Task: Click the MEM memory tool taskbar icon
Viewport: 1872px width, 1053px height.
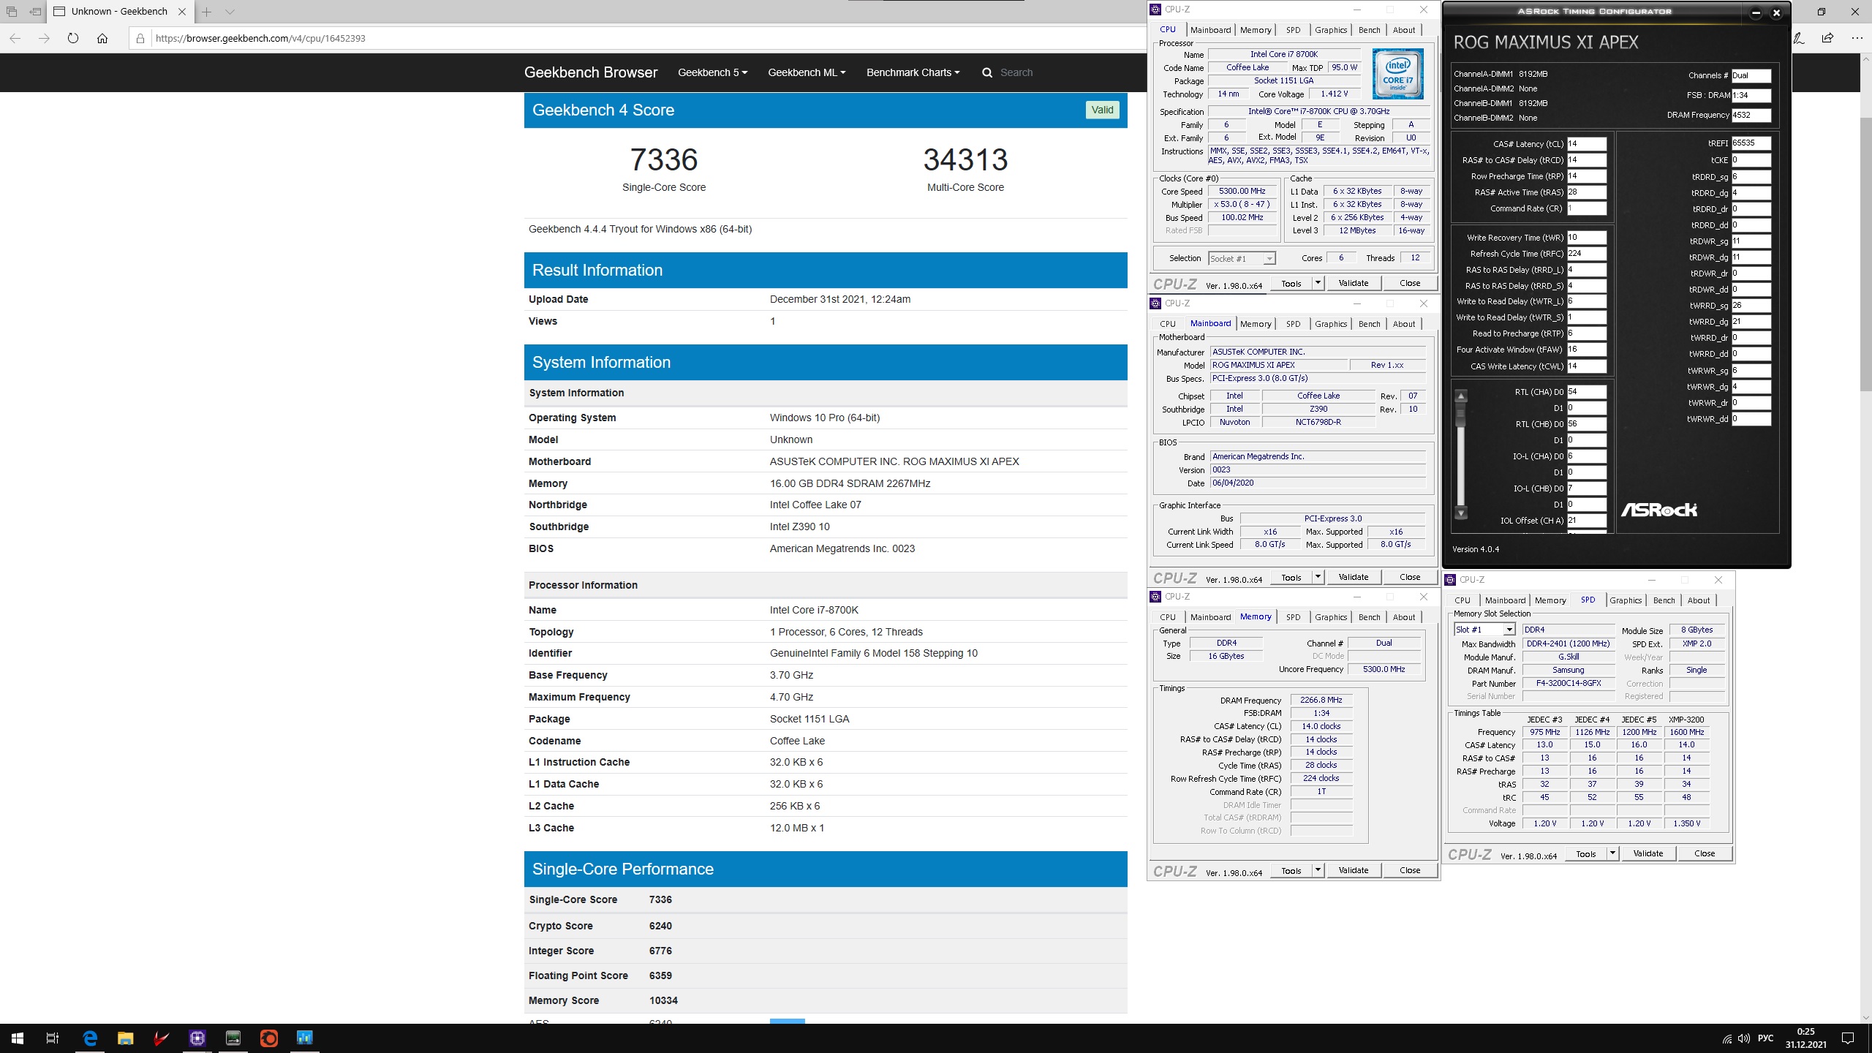Action: coord(233,1038)
